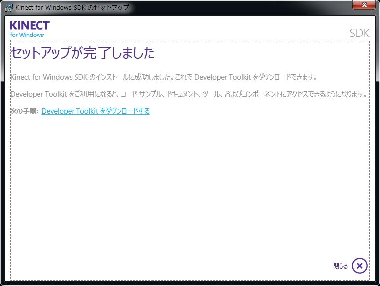The height and width of the screenshot is (286, 380).
Task: Click the heading セットアップが完了しました
Action: (82, 53)
